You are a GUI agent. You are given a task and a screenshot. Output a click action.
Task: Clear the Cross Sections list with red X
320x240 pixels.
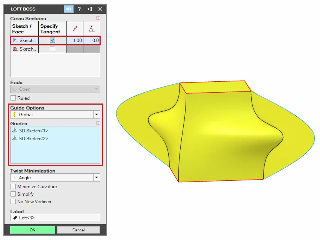[98, 18]
